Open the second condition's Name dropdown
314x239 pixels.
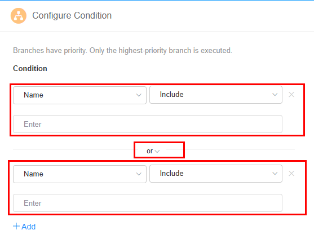[x=79, y=174]
